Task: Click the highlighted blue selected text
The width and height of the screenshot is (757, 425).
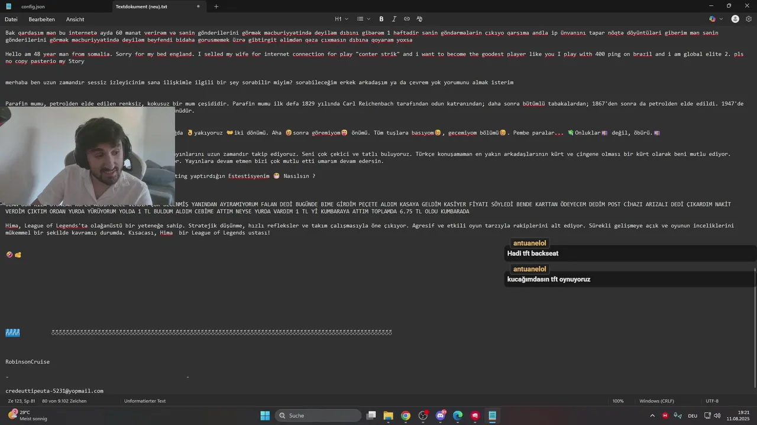Action: click(x=12, y=333)
